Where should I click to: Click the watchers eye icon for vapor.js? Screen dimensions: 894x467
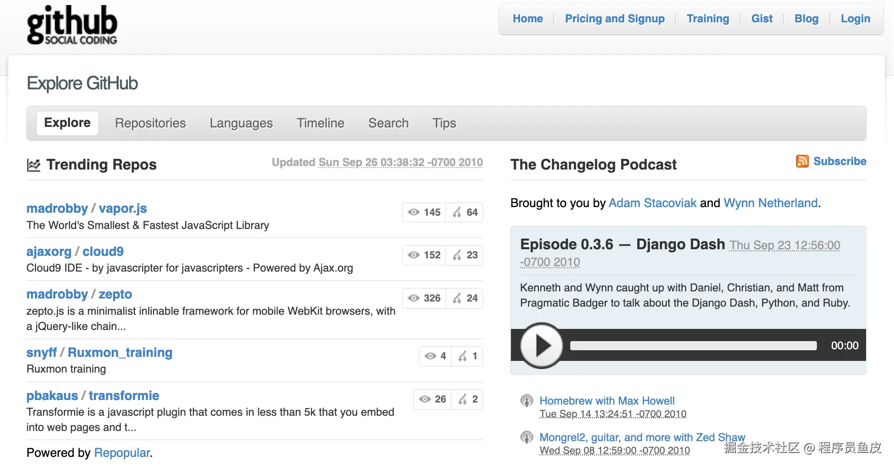(x=414, y=212)
